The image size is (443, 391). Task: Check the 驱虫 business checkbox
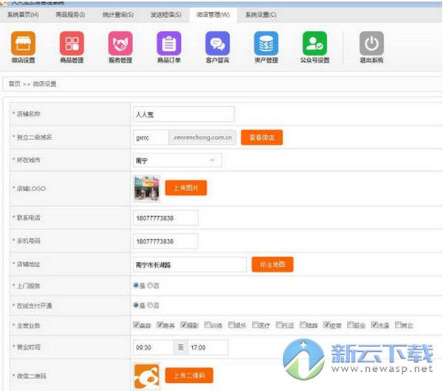[351, 325]
